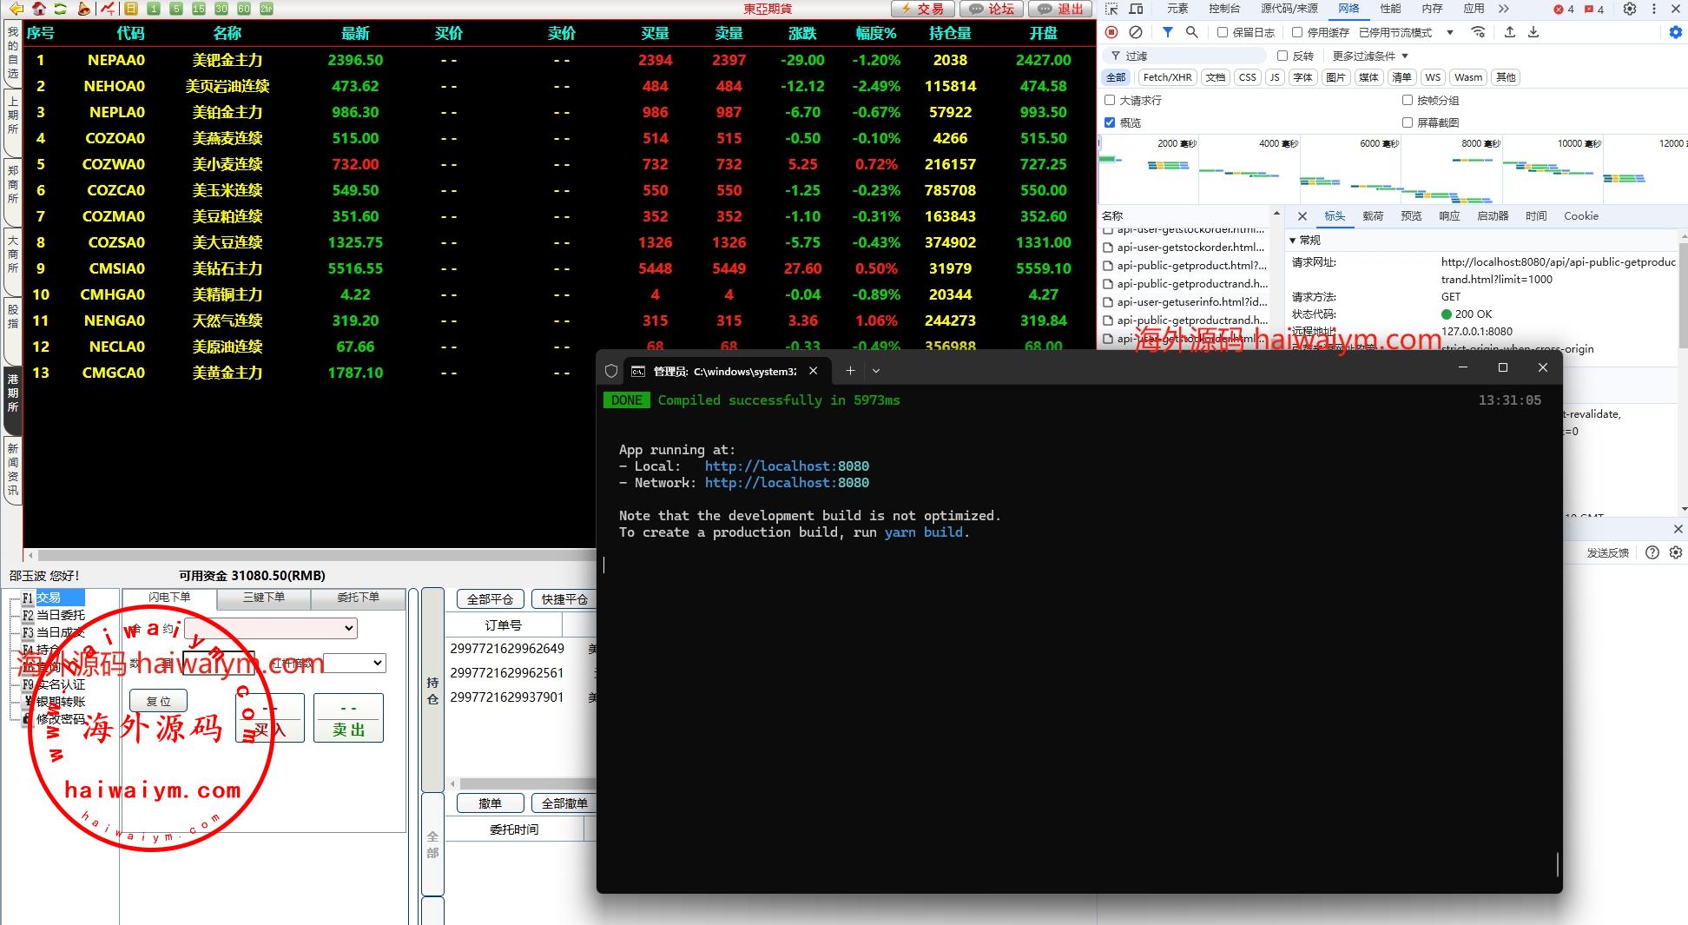Click the 全部平仓 button

coord(490,599)
